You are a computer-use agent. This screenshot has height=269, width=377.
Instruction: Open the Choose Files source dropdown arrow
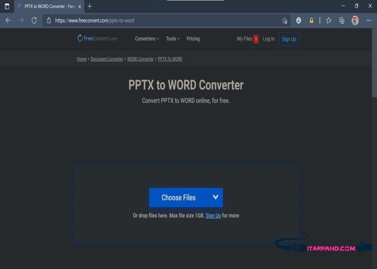(x=215, y=197)
